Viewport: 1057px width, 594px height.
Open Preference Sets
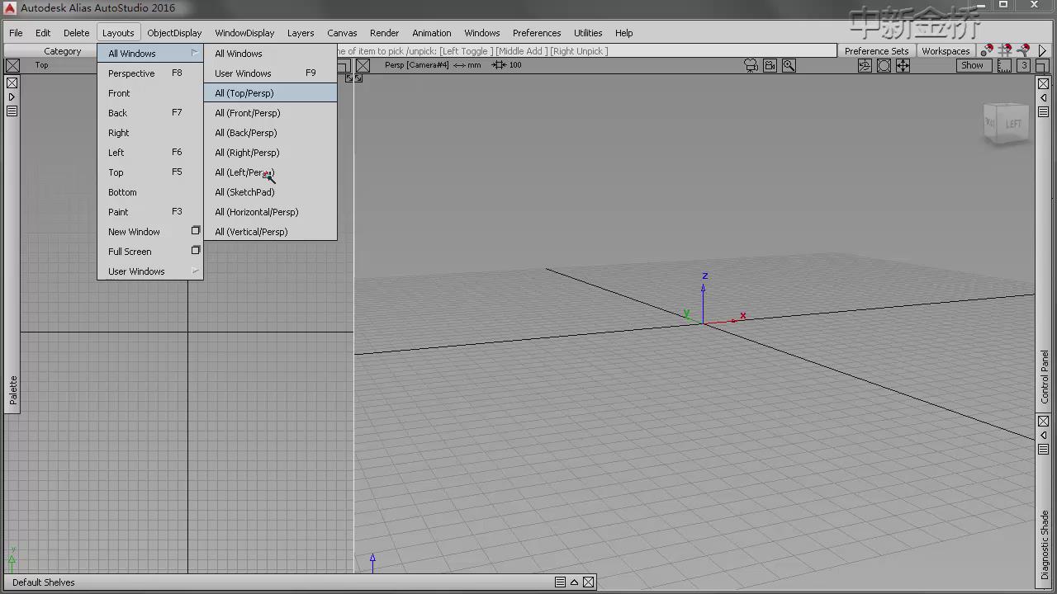point(876,51)
